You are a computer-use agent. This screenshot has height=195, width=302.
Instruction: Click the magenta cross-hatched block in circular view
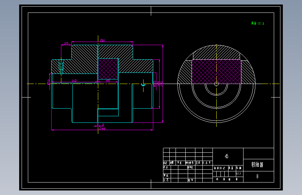[x=216, y=71]
